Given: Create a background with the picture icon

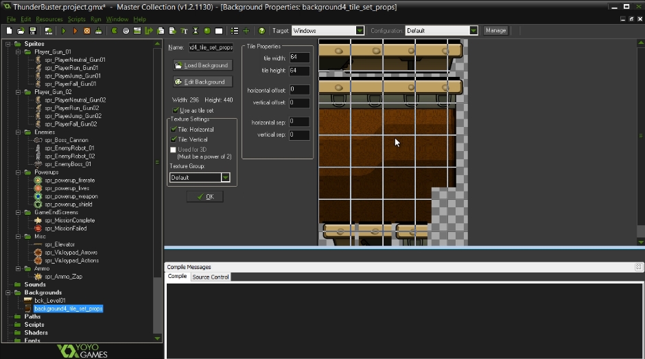Looking at the screenshot, I should pyautogui.click(x=137, y=31).
